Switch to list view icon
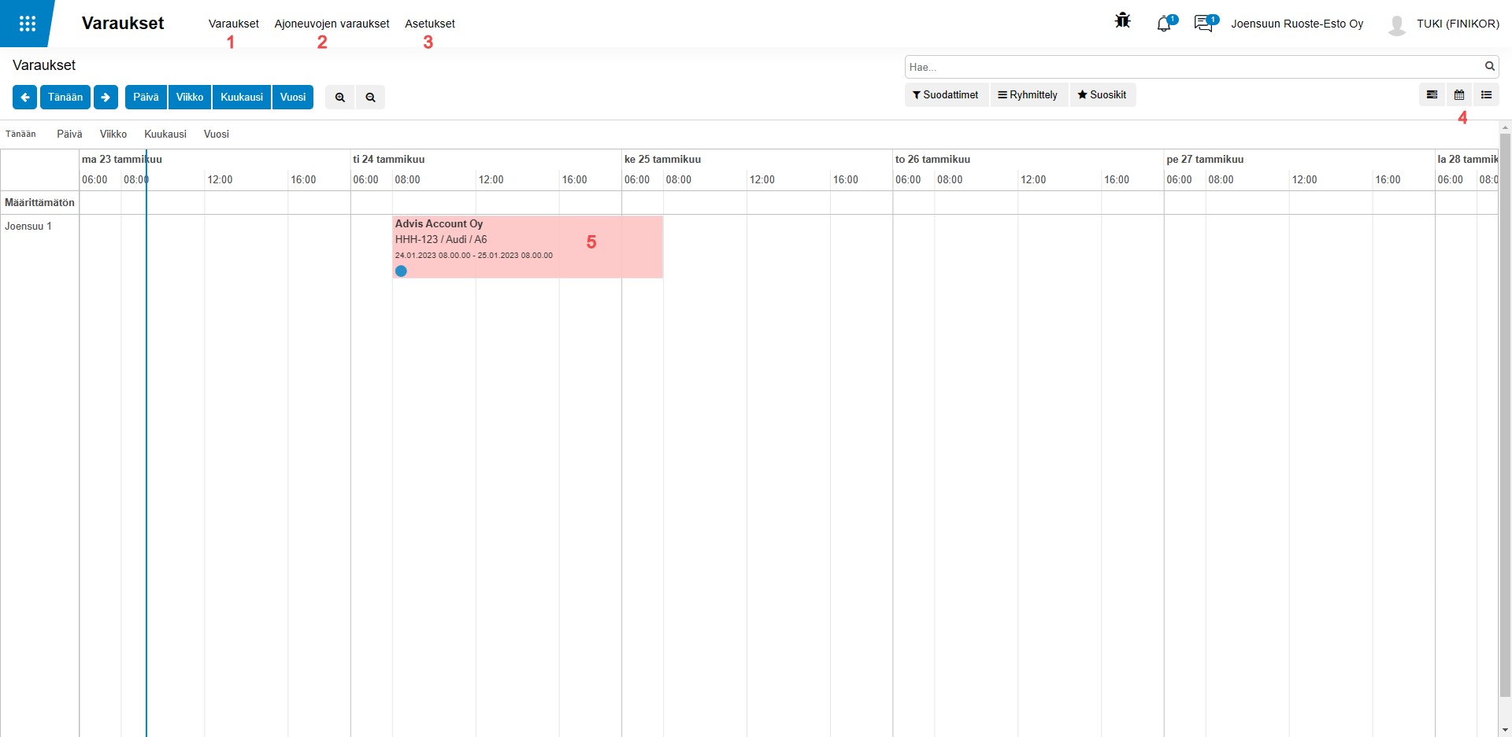Viewport: 1512px width, 737px height. click(x=1486, y=94)
